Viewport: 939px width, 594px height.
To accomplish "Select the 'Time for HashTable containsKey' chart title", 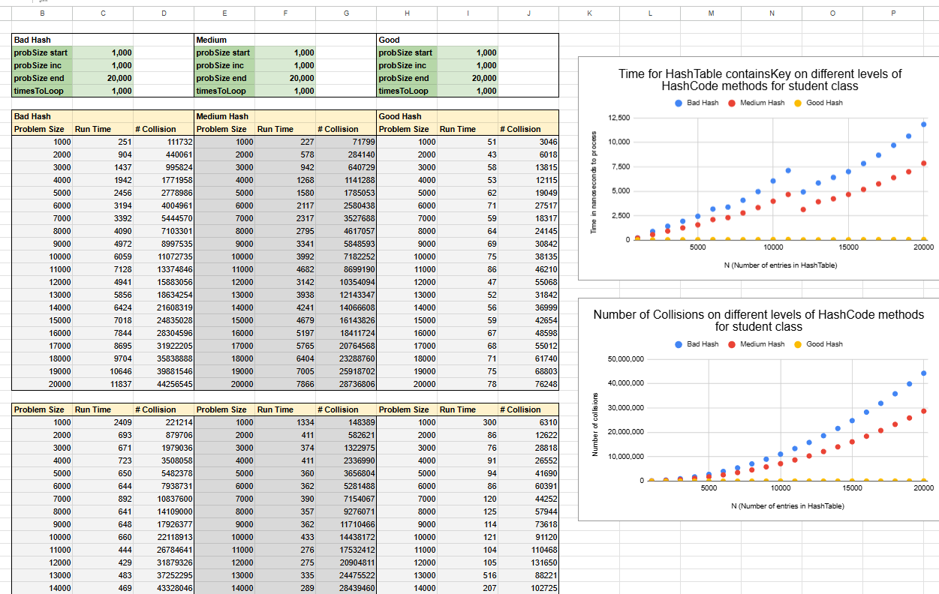I will tap(760, 79).
